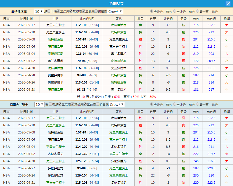This screenshot has width=233, height=186.
Task: Click total score 172
Action: click(196, 61)
